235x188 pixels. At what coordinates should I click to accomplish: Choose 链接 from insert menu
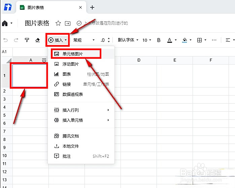[x=81, y=84]
